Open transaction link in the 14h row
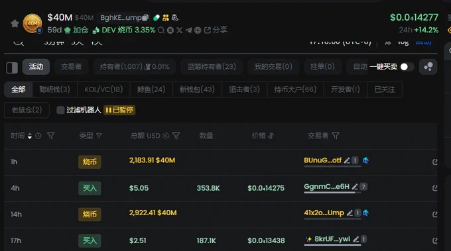Image resolution: width=451 pixels, height=251 pixels. (434, 215)
